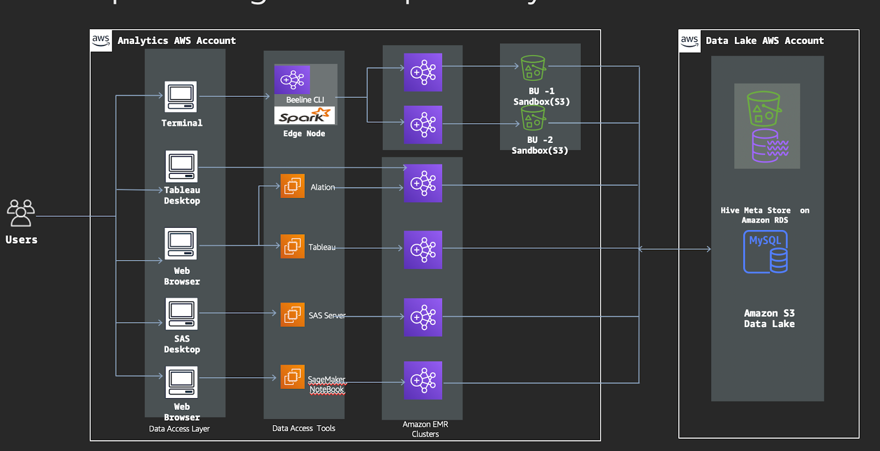Click the green S3 bucket in Data Lake
The image size is (880, 451).
pos(764,108)
